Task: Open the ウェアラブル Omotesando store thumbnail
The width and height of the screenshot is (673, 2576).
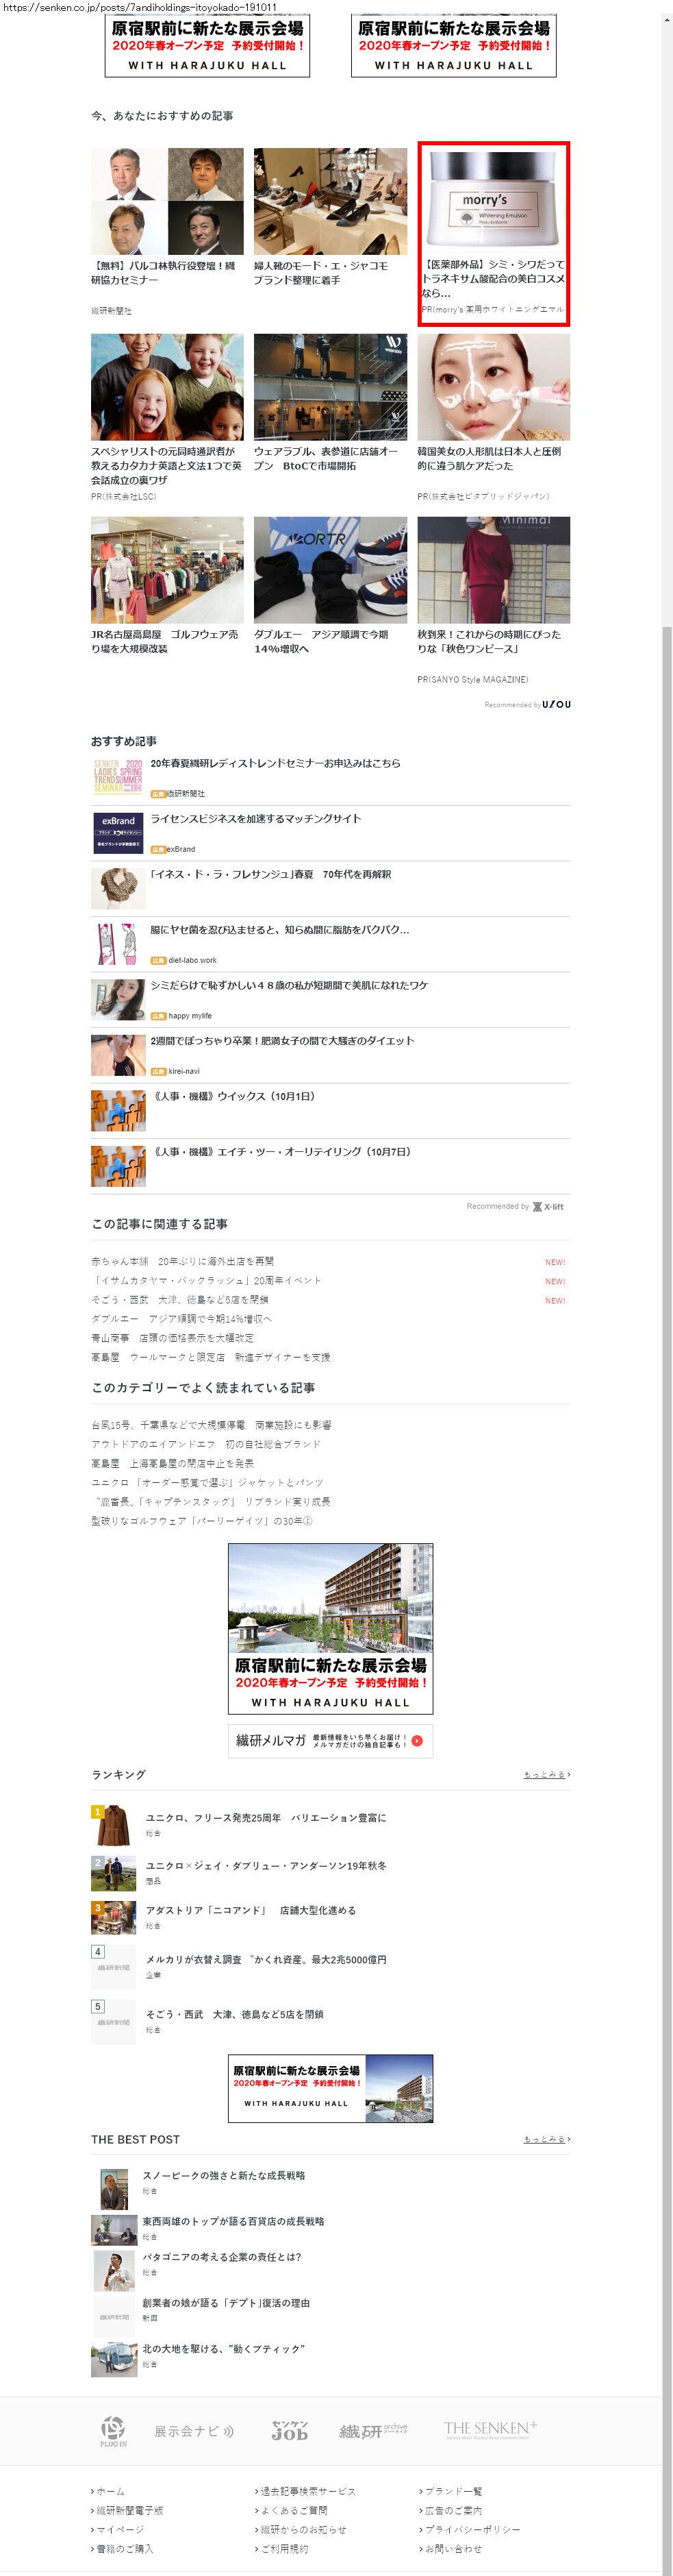Action: [x=331, y=387]
